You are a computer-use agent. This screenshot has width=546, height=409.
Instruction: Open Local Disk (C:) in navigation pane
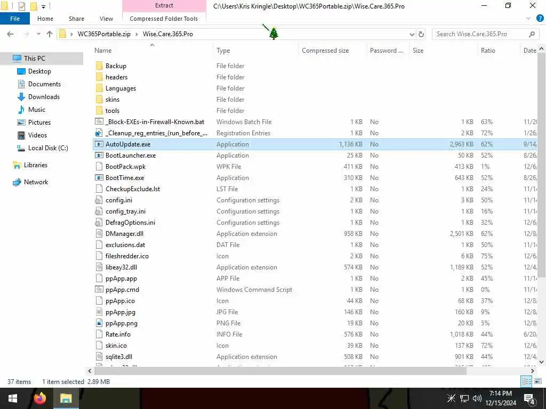click(48, 148)
